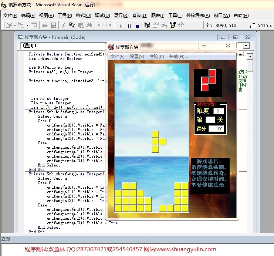Open the game window's 帮助(H)... menu
This screenshot has height=256, width=274.
[179, 57]
